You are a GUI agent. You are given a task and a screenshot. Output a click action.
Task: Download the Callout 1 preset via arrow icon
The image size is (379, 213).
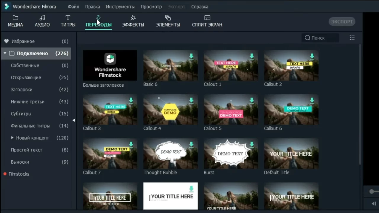252,56
